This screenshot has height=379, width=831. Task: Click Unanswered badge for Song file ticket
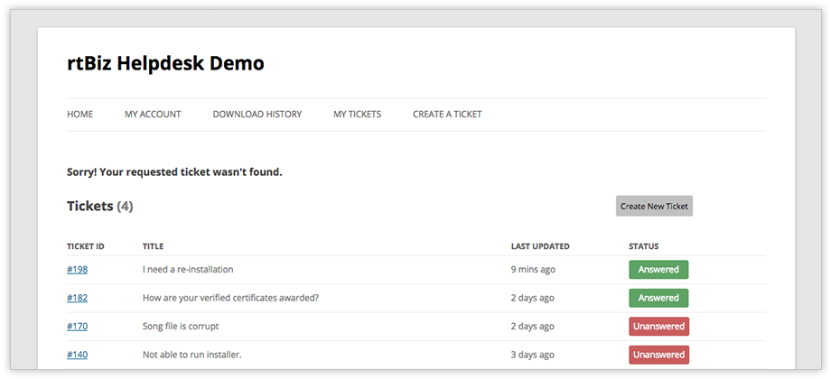pos(658,327)
